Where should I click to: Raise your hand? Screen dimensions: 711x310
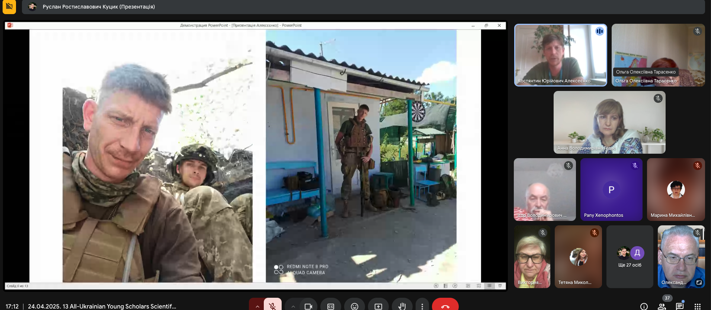402,306
